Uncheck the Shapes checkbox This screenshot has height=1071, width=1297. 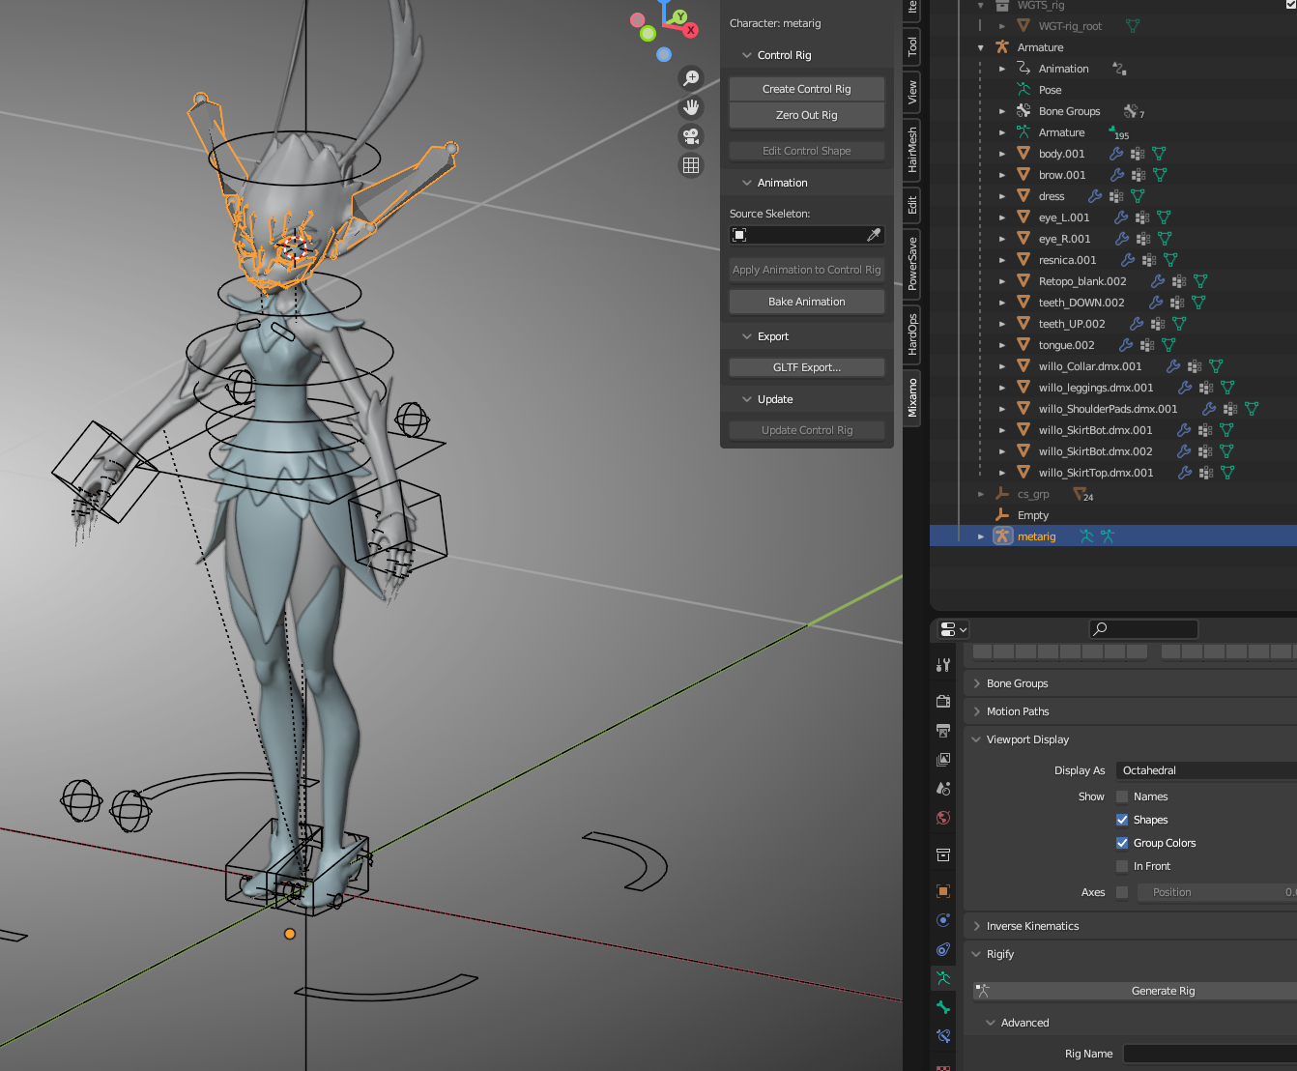(x=1122, y=820)
